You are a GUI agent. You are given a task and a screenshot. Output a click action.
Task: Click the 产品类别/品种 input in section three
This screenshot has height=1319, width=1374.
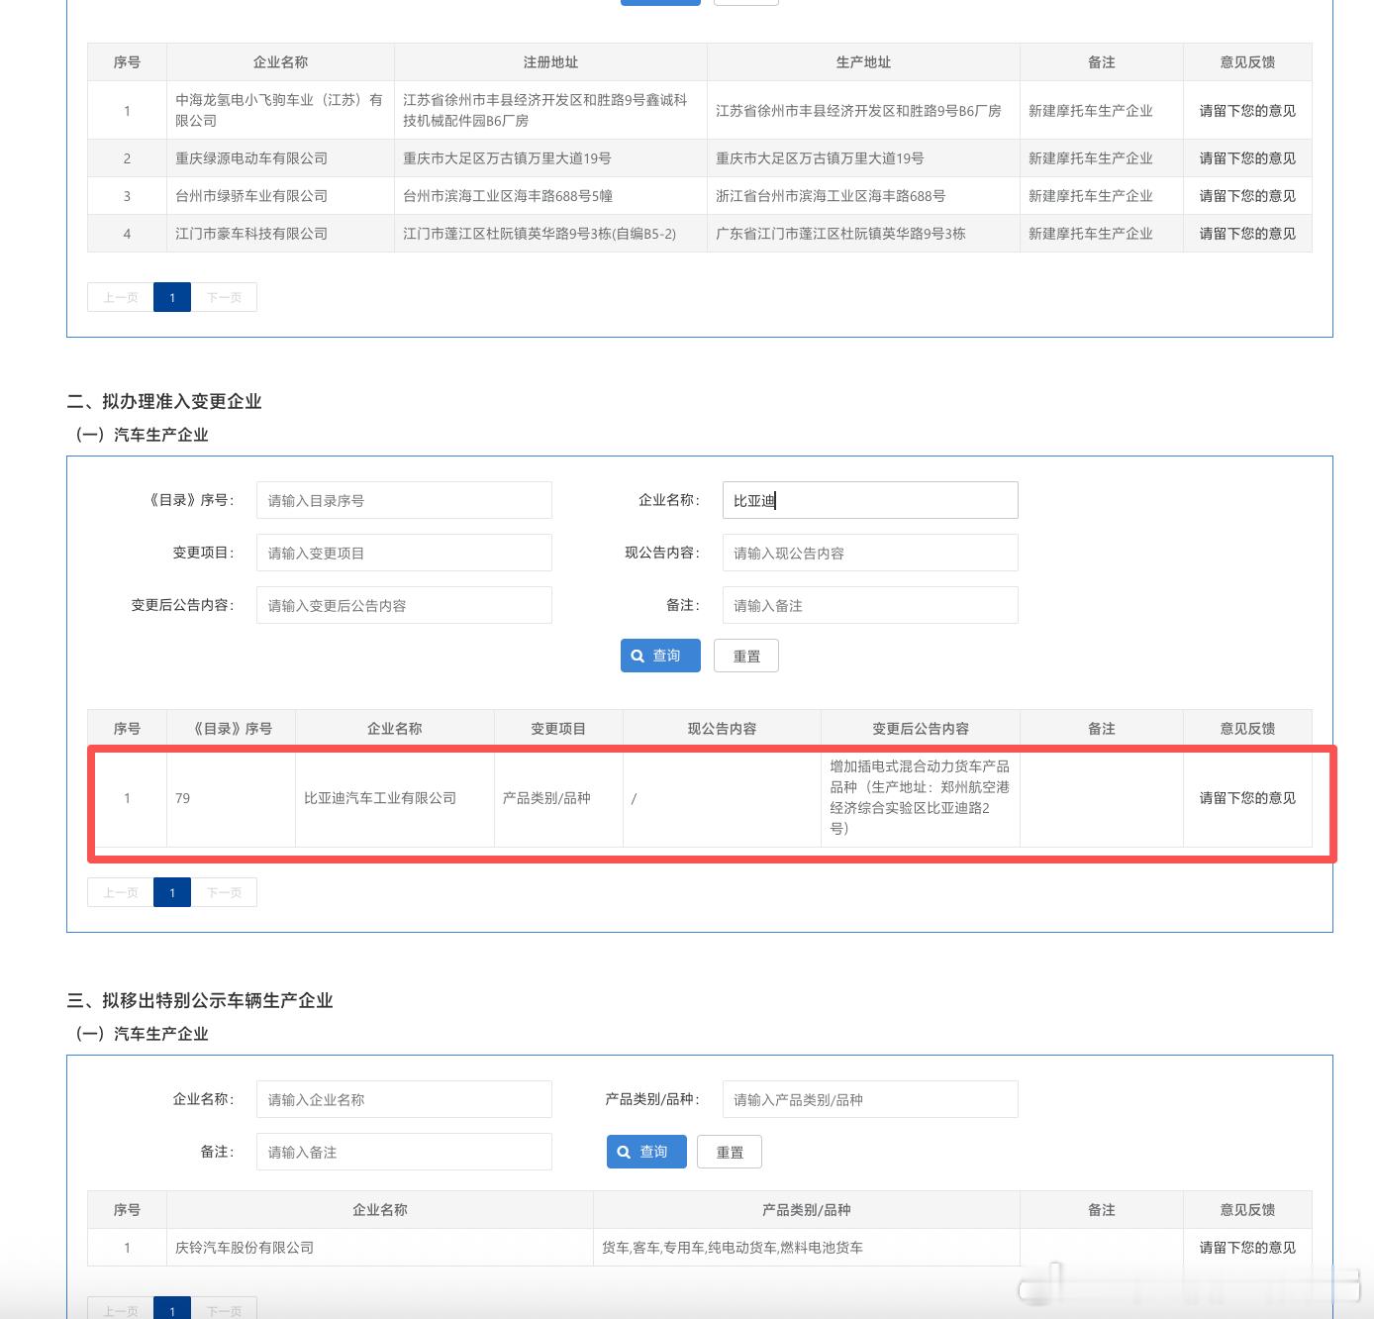click(869, 1099)
